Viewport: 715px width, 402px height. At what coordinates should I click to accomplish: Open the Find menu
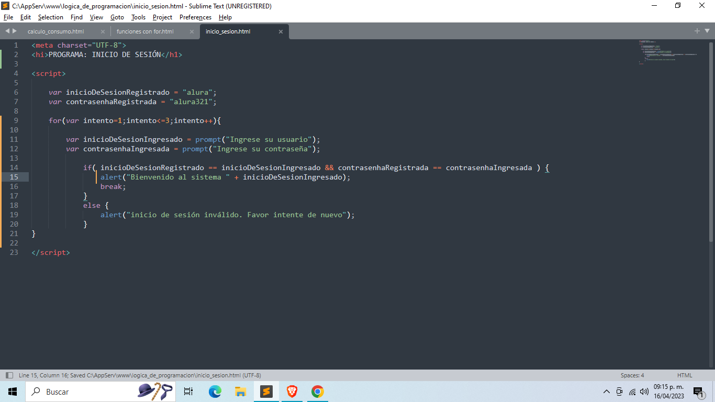(x=77, y=17)
